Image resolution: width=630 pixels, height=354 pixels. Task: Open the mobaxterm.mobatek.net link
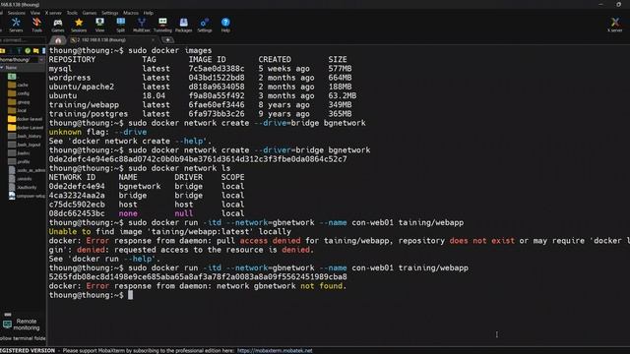coord(275,350)
